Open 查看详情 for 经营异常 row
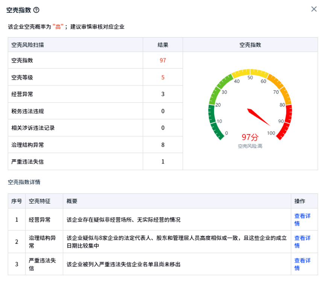Viewport: 325px width, 281px height. pyautogui.click(x=302, y=219)
